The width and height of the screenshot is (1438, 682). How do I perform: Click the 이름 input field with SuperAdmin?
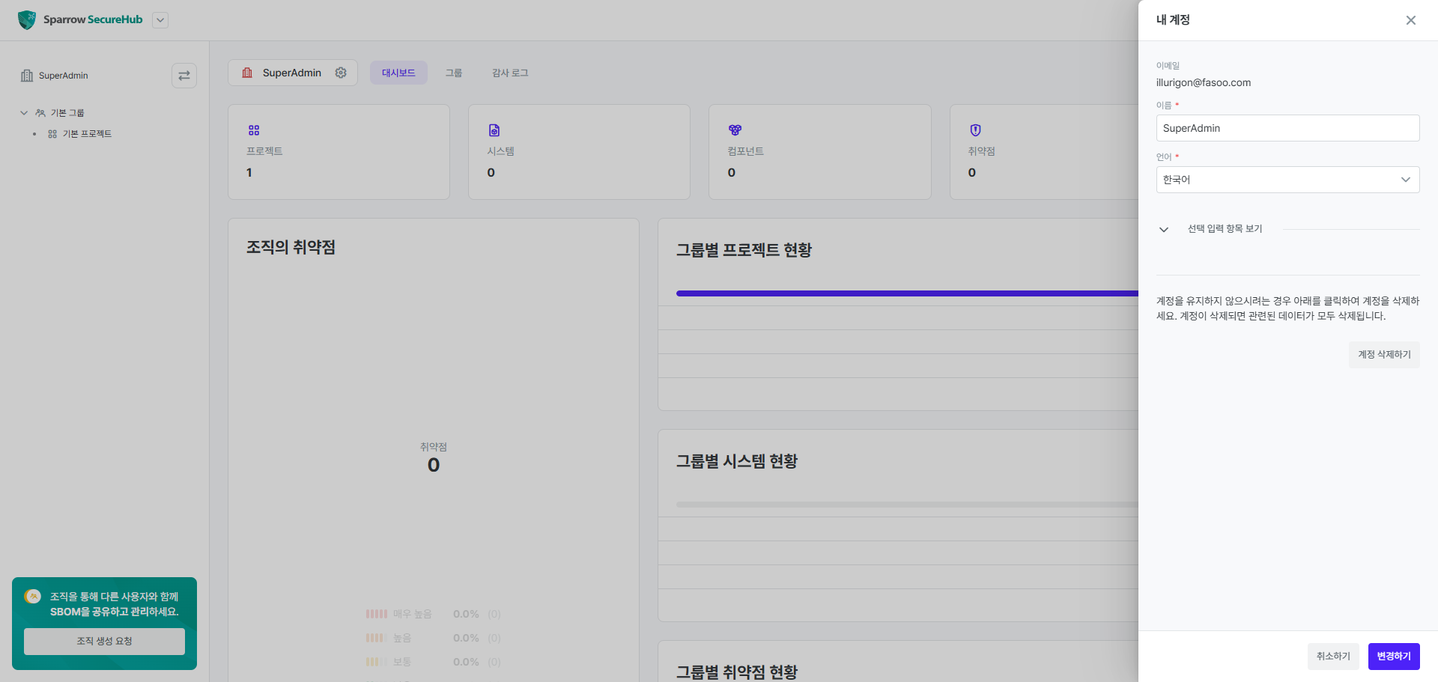tap(1287, 128)
